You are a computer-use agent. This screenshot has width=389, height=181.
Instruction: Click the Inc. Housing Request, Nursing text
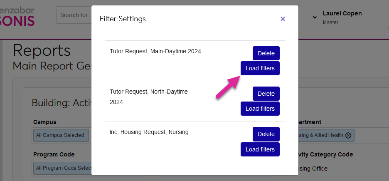tap(149, 132)
